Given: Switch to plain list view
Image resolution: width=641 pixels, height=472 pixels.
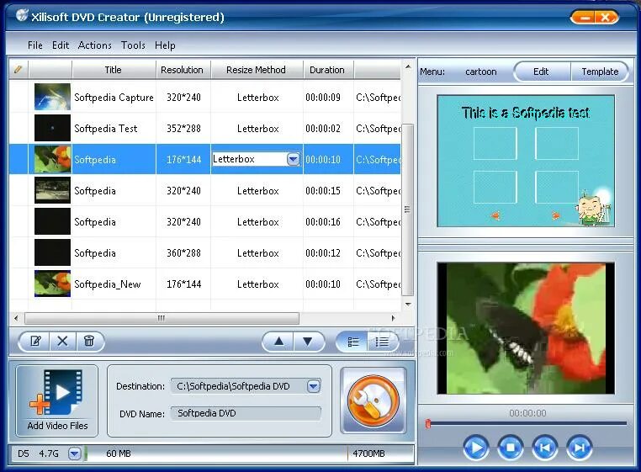Looking at the screenshot, I should pos(382,342).
